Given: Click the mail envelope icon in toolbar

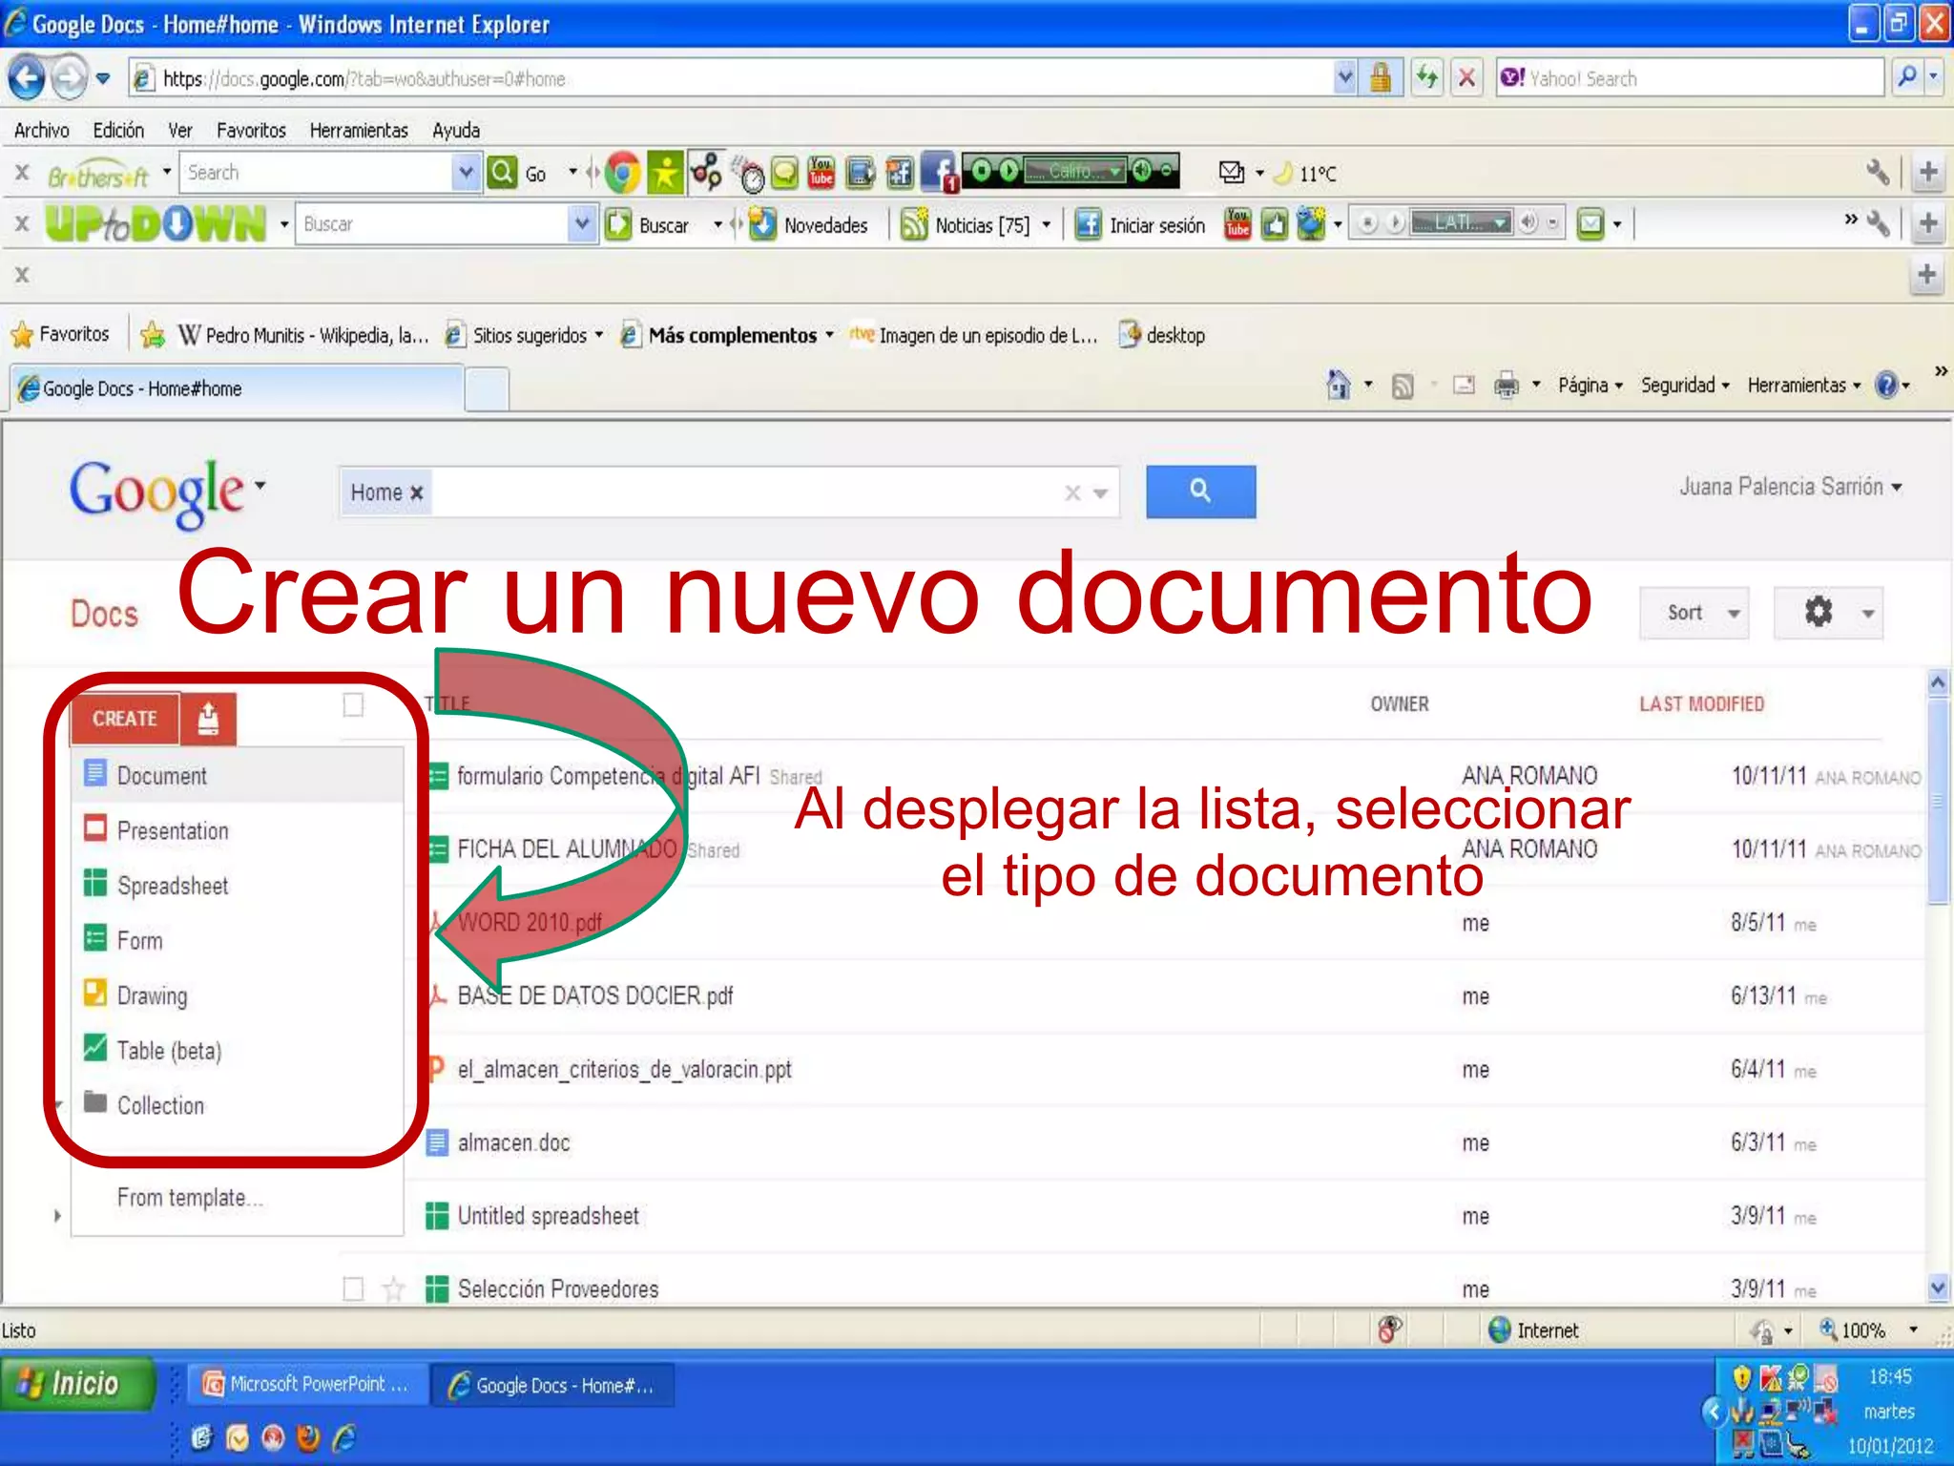Looking at the screenshot, I should click(x=1232, y=173).
